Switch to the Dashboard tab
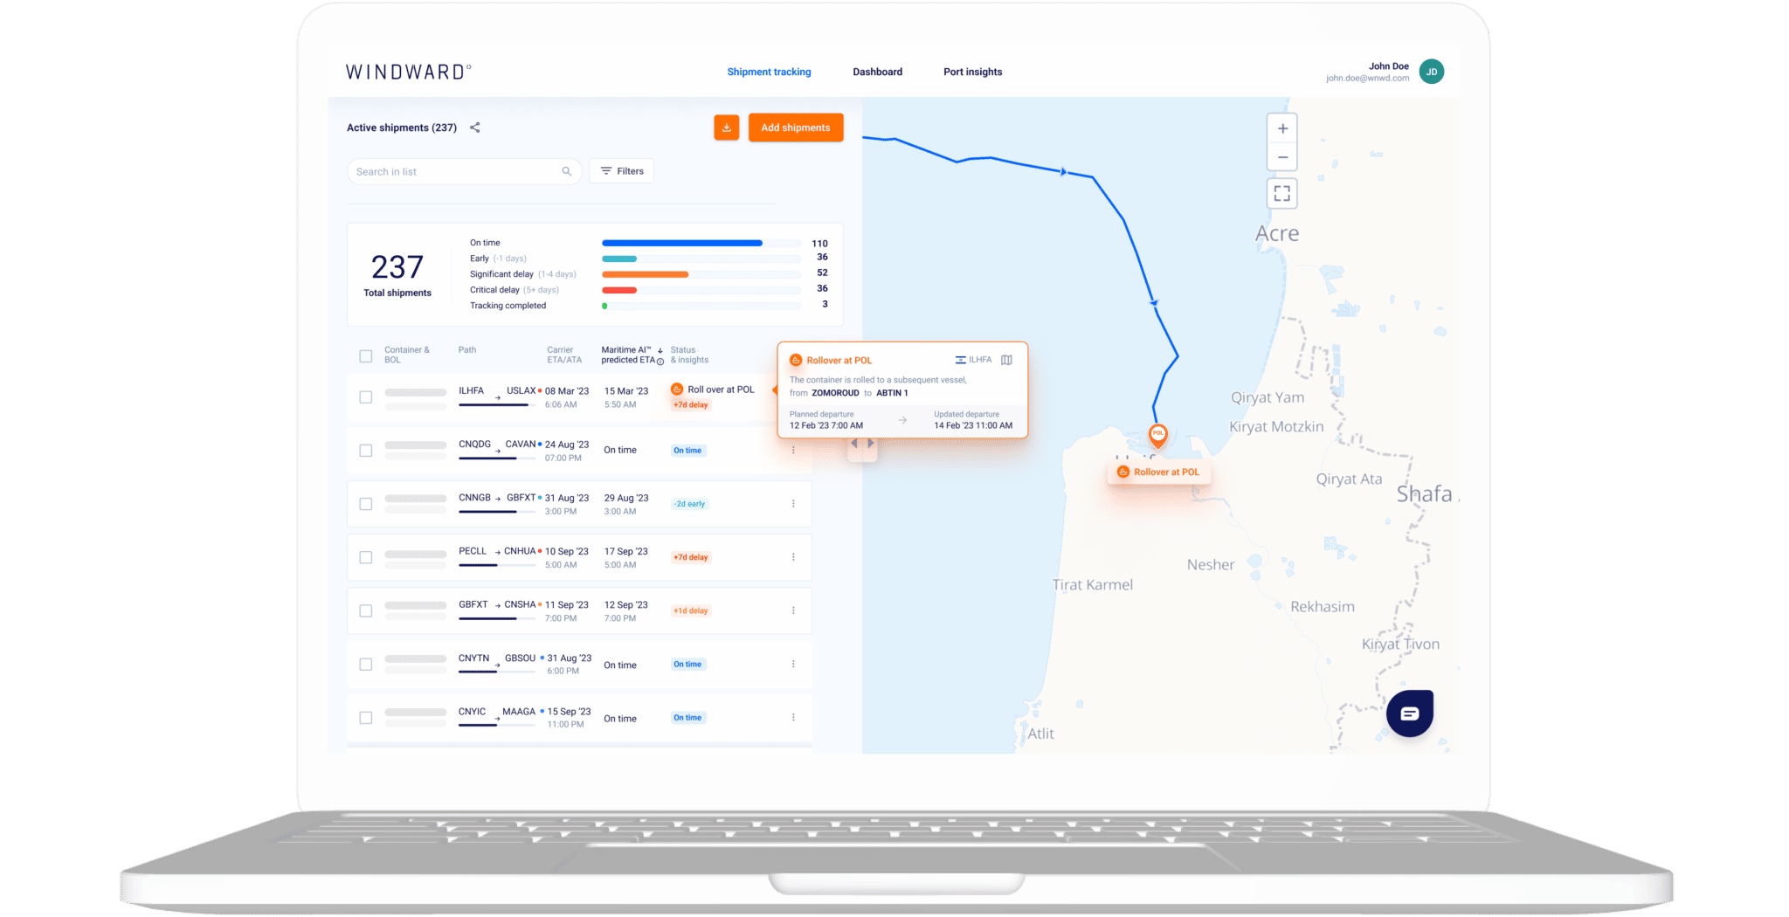 coord(877,72)
